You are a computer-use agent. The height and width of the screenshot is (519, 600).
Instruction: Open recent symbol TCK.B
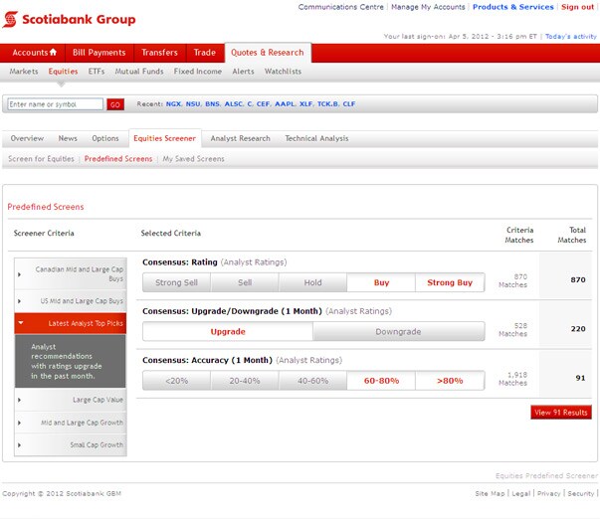[328, 104]
